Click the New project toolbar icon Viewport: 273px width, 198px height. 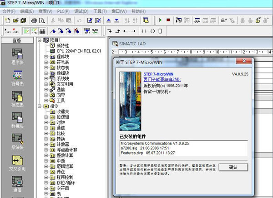click(7, 20)
